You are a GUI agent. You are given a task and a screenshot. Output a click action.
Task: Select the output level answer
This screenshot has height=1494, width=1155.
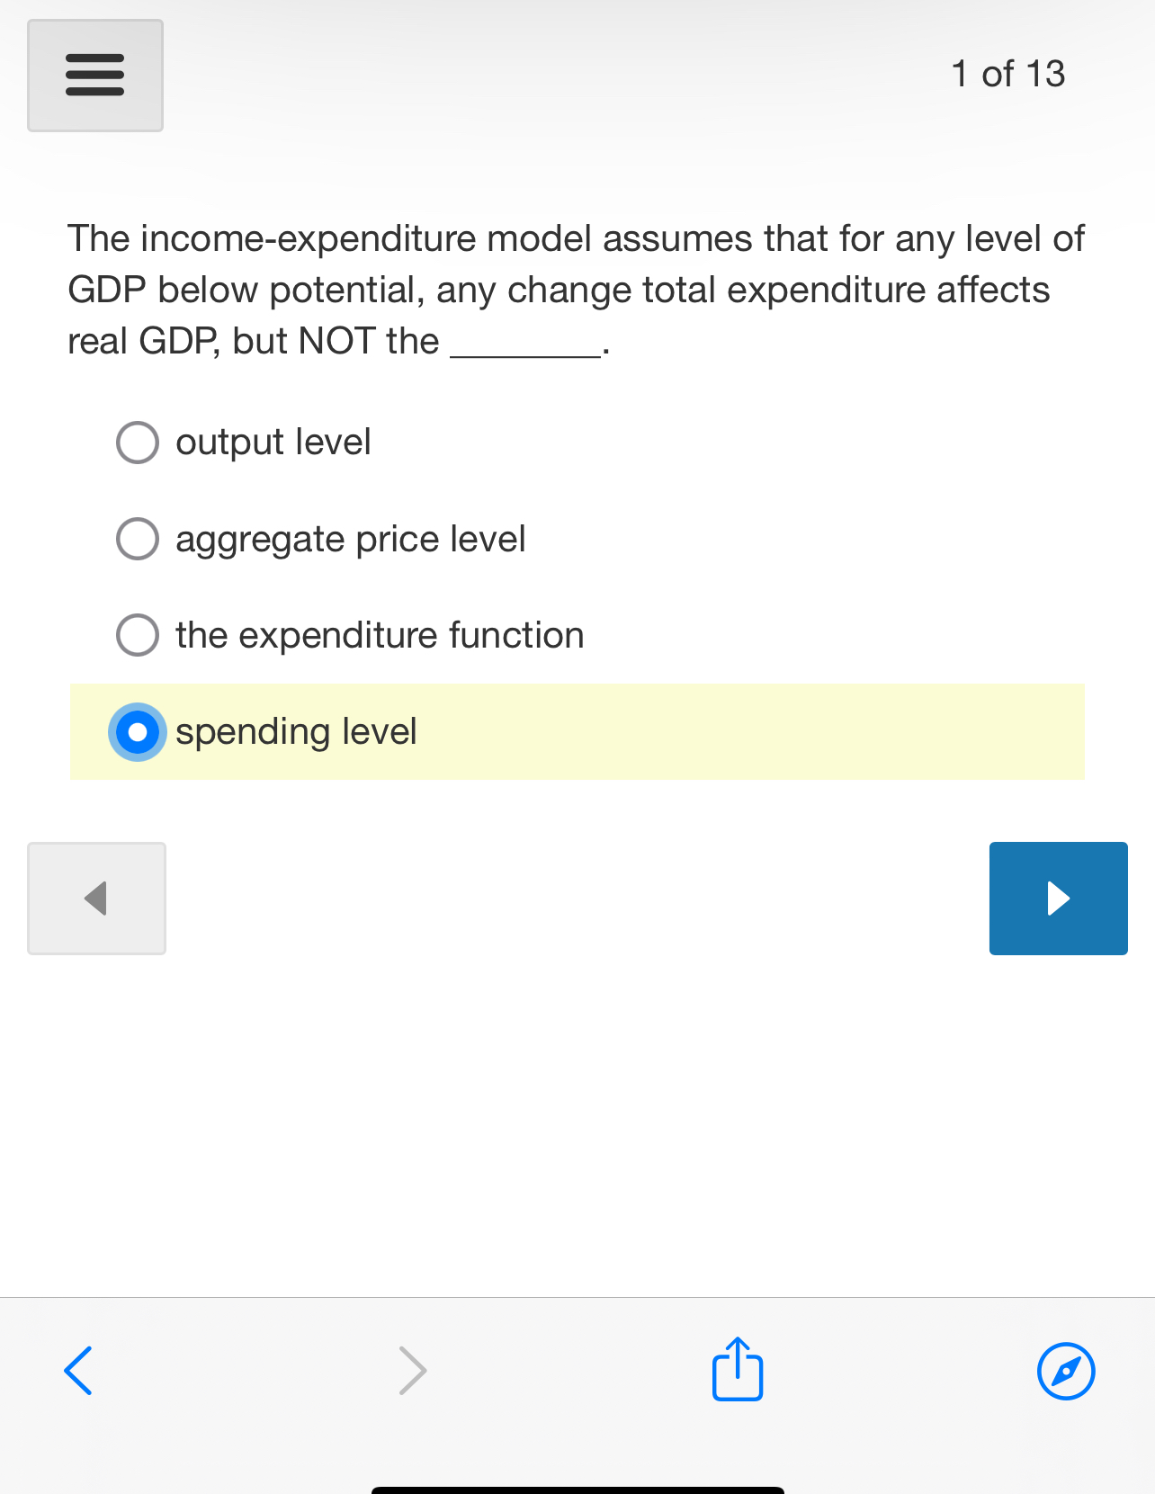(137, 442)
